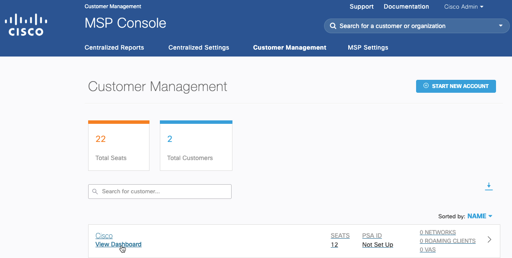Image resolution: width=512 pixels, height=258 pixels.
Task: Click the Cisco logo
Action: (x=26, y=25)
